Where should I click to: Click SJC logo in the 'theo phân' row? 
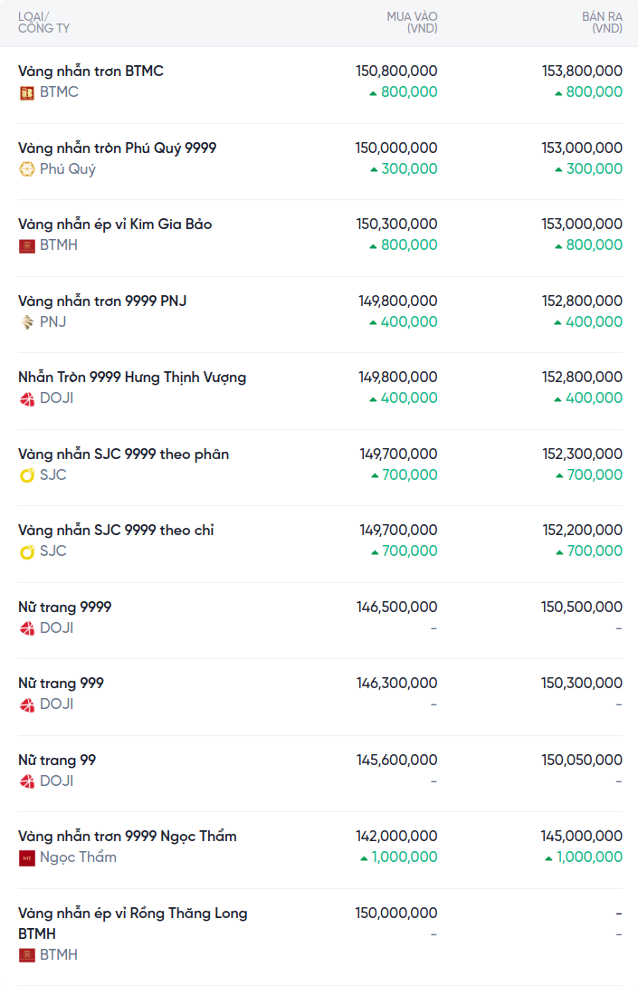click(x=27, y=475)
